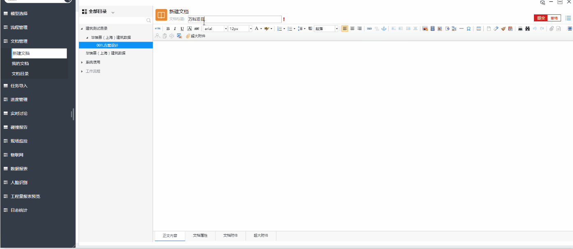Toggle italic text formatting
573x249 pixels.
(175, 29)
